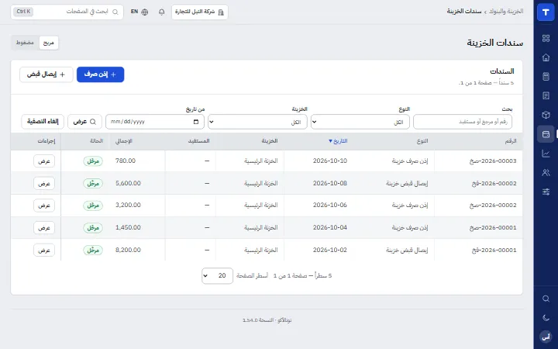Click the amount 780.00
558x349 pixels.
tap(126, 161)
